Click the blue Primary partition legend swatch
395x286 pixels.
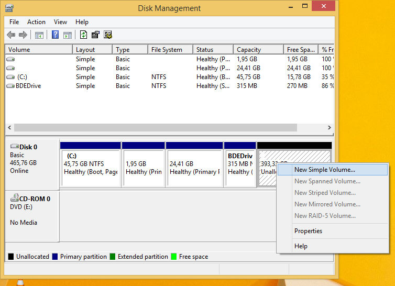pyautogui.click(x=54, y=257)
